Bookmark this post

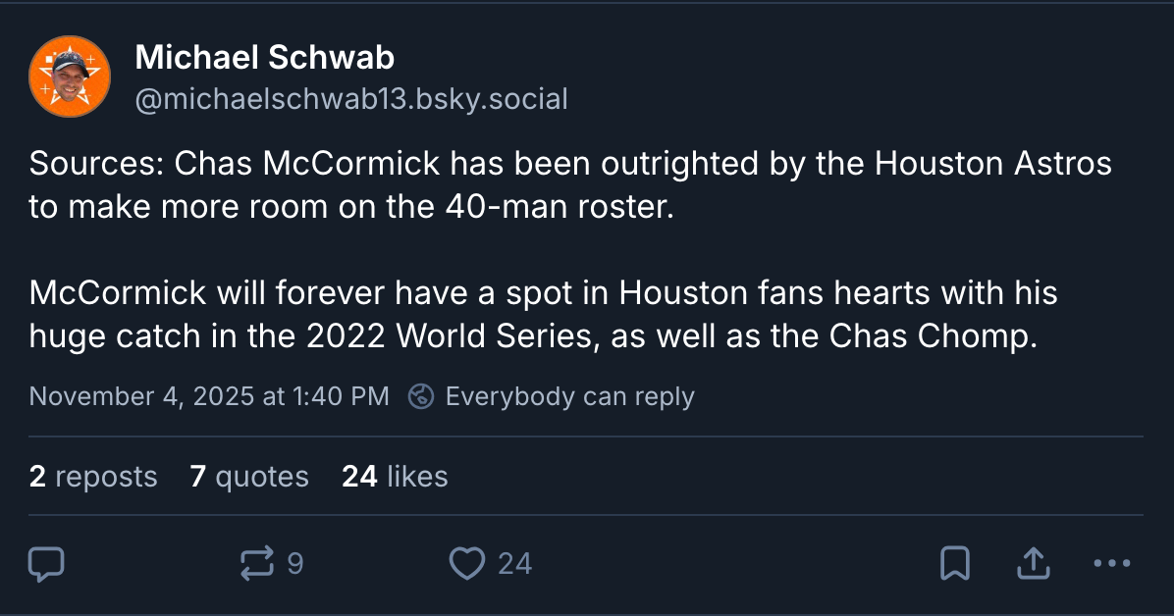[x=955, y=563]
